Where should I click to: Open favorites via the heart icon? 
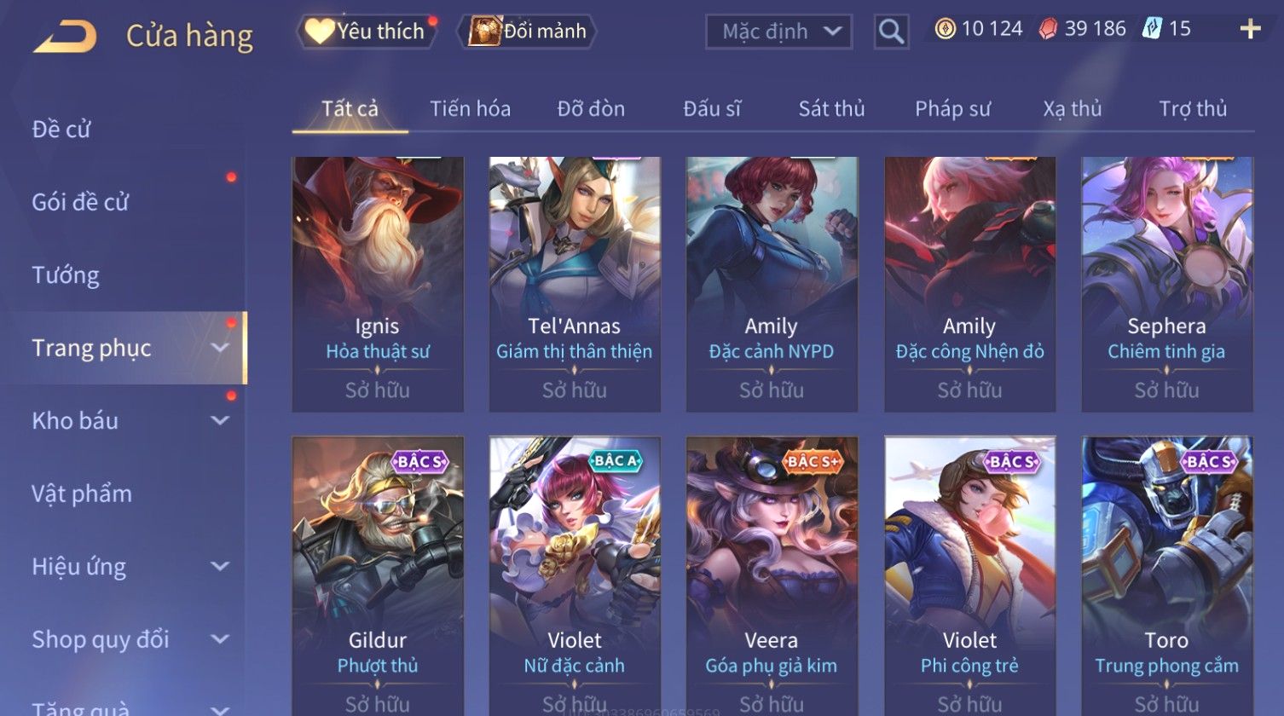(321, 31)
